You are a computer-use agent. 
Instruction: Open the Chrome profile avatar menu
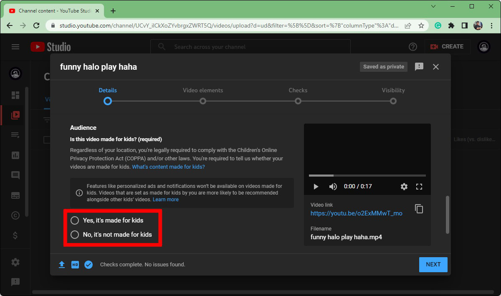pos(478,25)
